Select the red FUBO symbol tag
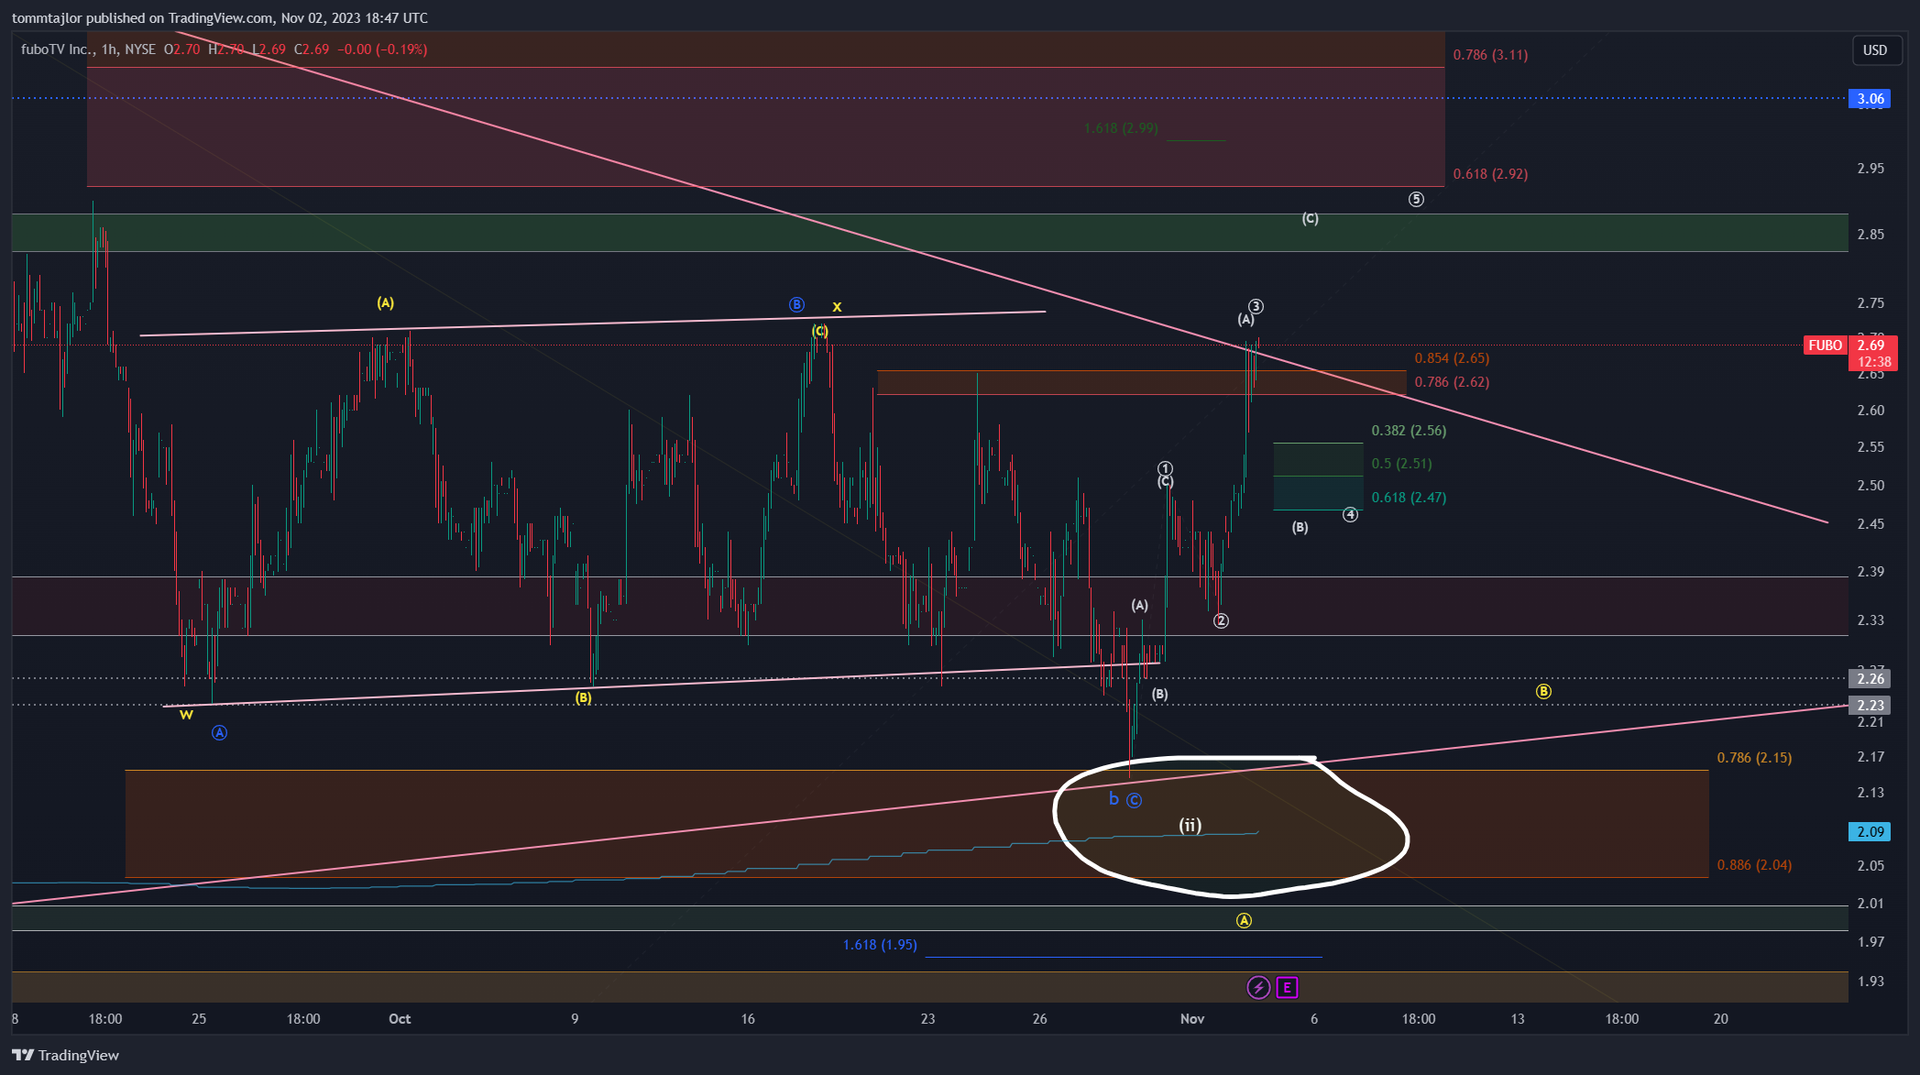The width and height of the screenshot is (1920, 1075). point(1825,346)
